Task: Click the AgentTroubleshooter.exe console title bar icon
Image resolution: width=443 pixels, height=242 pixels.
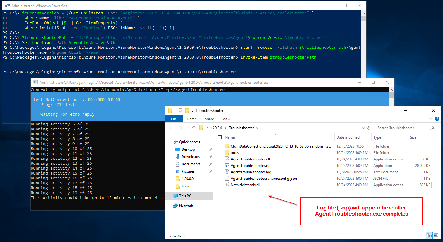Action: [x=35, y=83]
